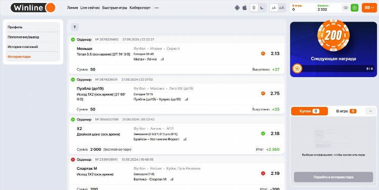Switch to the Купон tab
Image resolution: width=379 pixels, height=190 pixels.
[309, 111]
